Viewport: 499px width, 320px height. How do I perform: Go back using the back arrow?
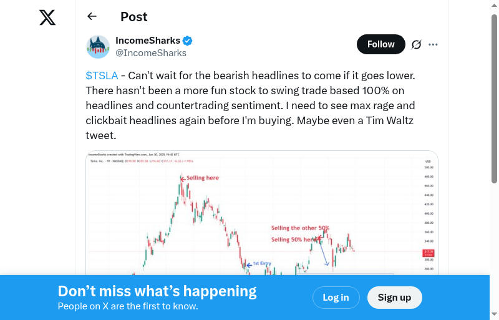coord(92,17)
